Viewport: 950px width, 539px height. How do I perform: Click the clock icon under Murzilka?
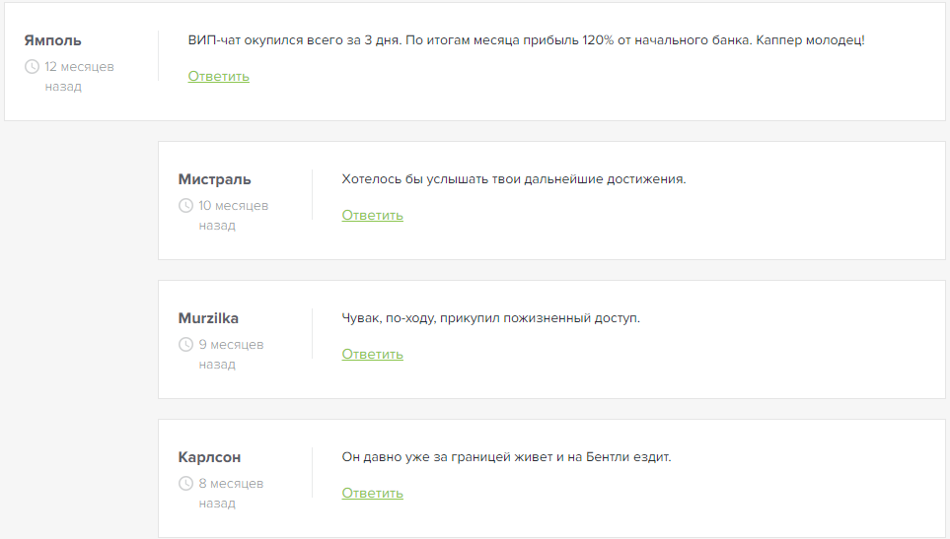[x=185, y=345]
